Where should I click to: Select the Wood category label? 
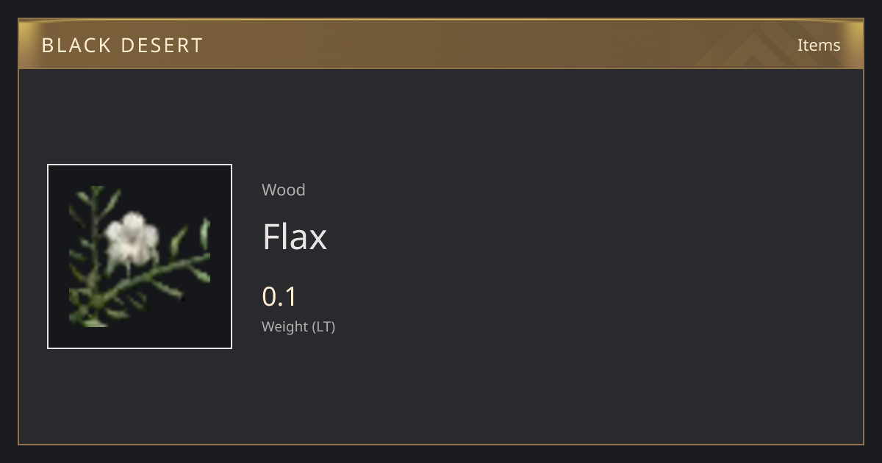[284, 190]
